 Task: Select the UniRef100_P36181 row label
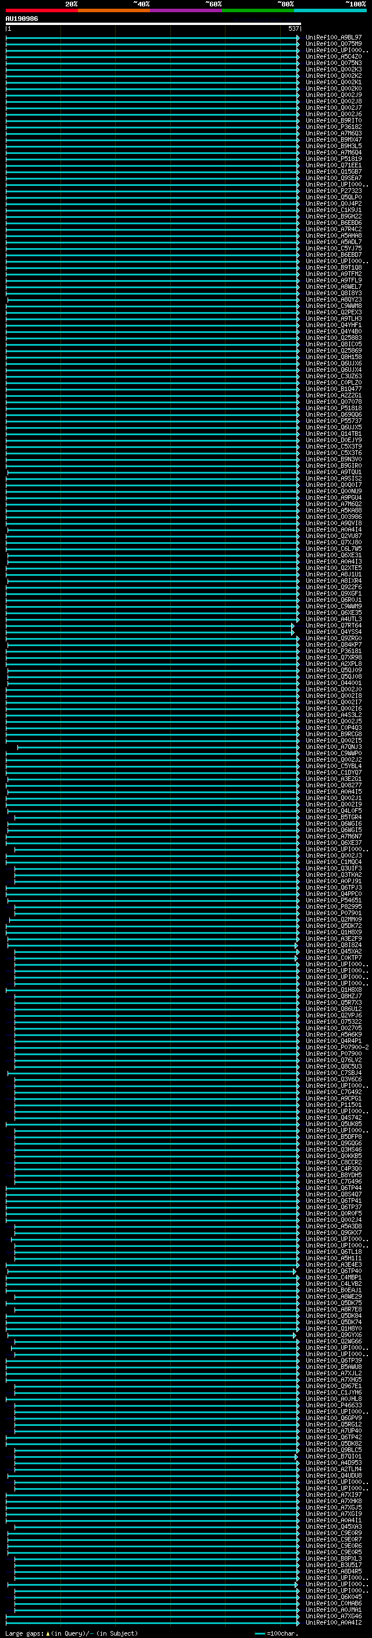click(333, 651)
